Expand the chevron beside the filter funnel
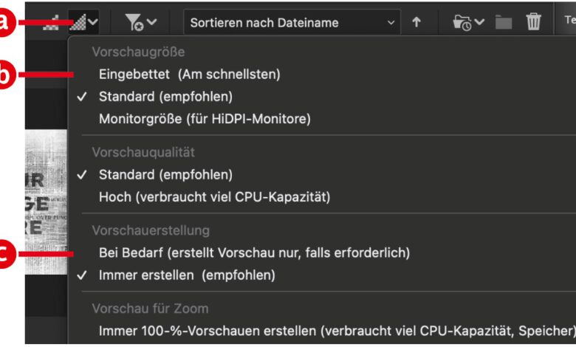The image size is (576, 347). pyautogui.click(x=152, y=23)
